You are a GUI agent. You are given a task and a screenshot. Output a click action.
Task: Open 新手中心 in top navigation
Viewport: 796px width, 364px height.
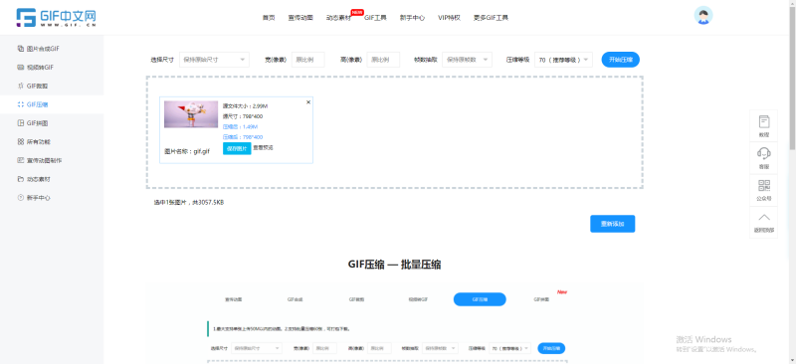click(412, 18)
